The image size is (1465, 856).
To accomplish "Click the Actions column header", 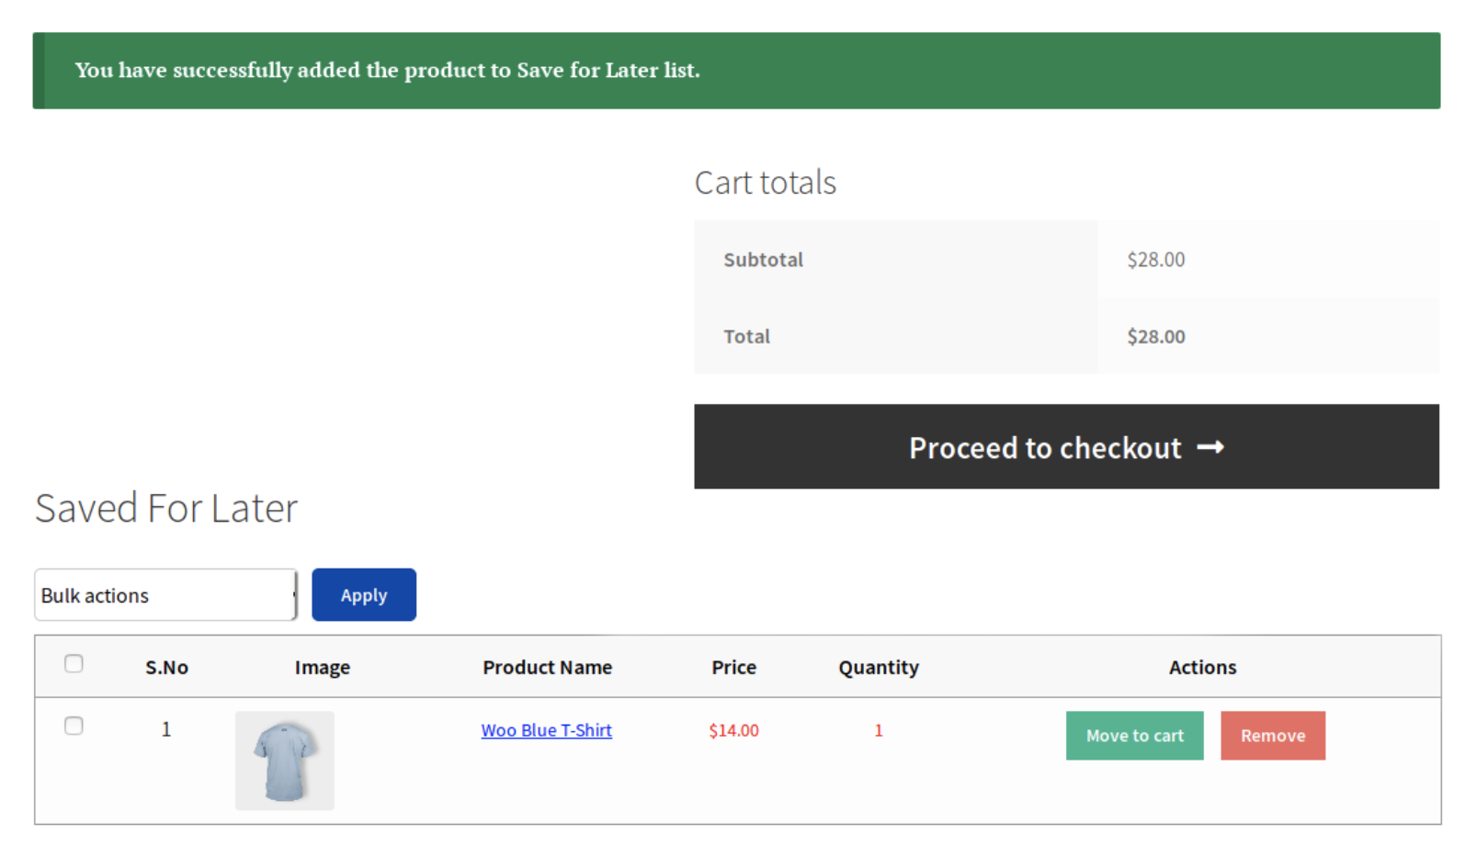I will click(1201, 668).
